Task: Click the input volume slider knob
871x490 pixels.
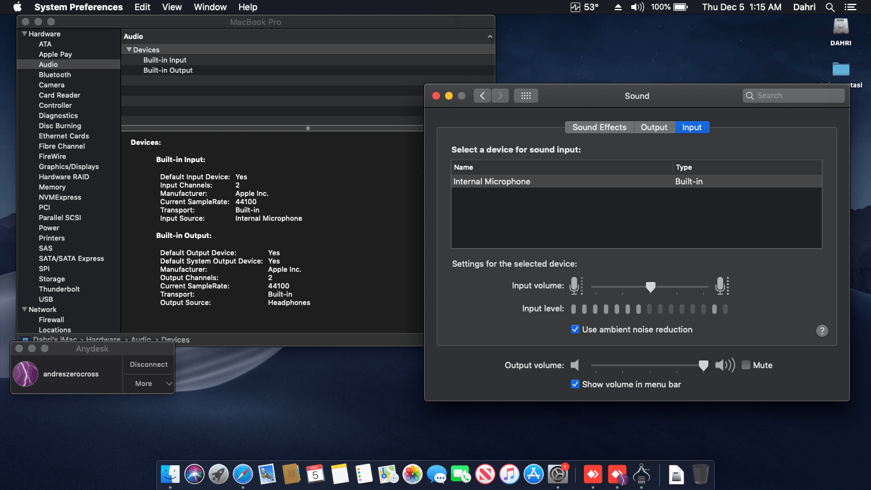Action: click(650, 287)
